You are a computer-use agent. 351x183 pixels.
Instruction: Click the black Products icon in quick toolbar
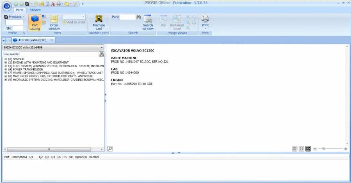point(27,4)
